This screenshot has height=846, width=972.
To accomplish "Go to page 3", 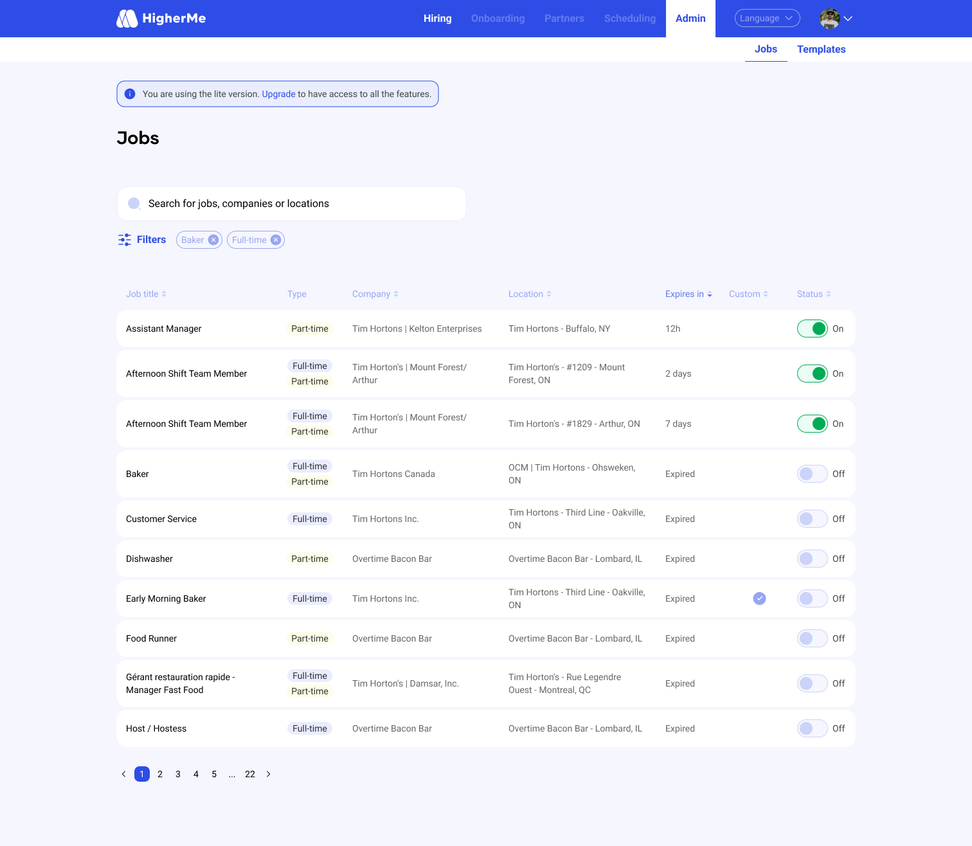I will pos(178,774).
